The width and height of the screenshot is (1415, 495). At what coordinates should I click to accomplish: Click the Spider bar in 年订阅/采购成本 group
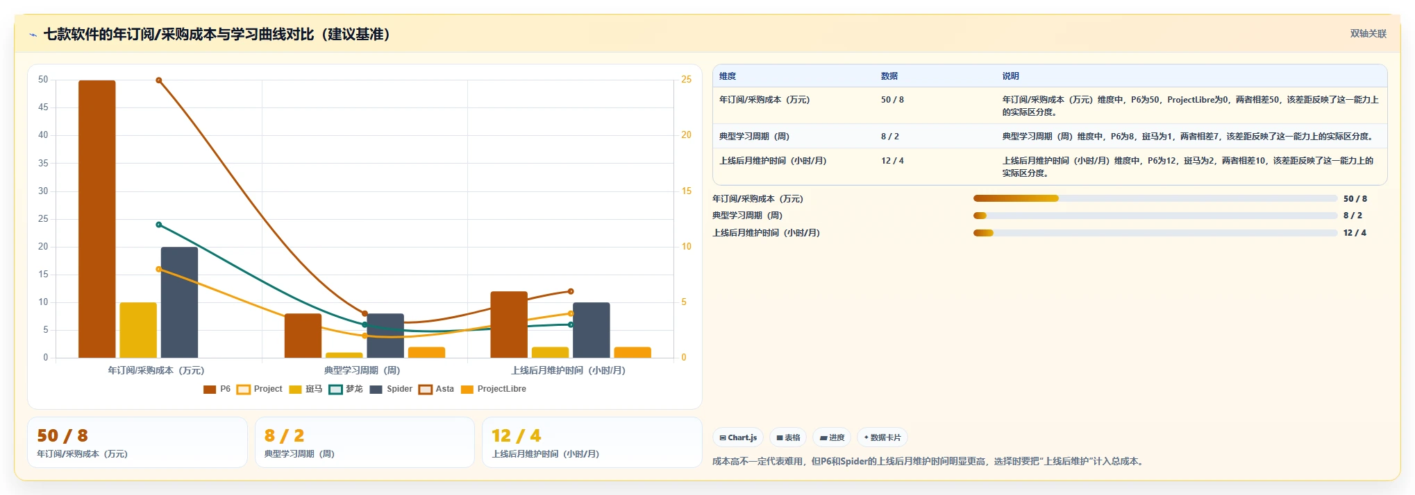pyautogui.click(x=179, y=302)
